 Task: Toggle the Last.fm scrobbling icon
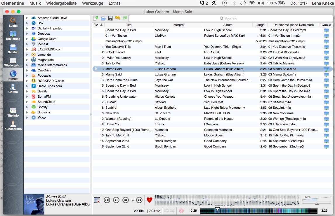coord(181,210)
